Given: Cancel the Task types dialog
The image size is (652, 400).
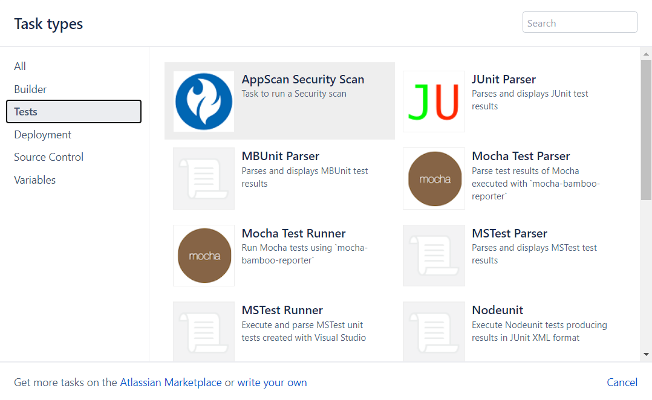Looking at the screenshot, I should [622, 382].
